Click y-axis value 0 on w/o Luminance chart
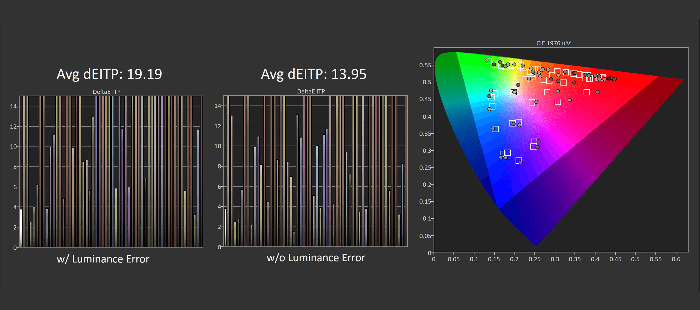The height and width of the screenshot is (310, 700). pyautogui.click(x=220, y=247)
